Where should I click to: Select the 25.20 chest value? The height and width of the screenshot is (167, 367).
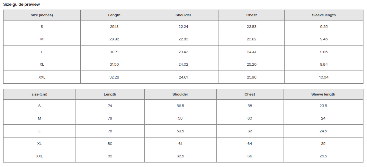coord(252,64)
